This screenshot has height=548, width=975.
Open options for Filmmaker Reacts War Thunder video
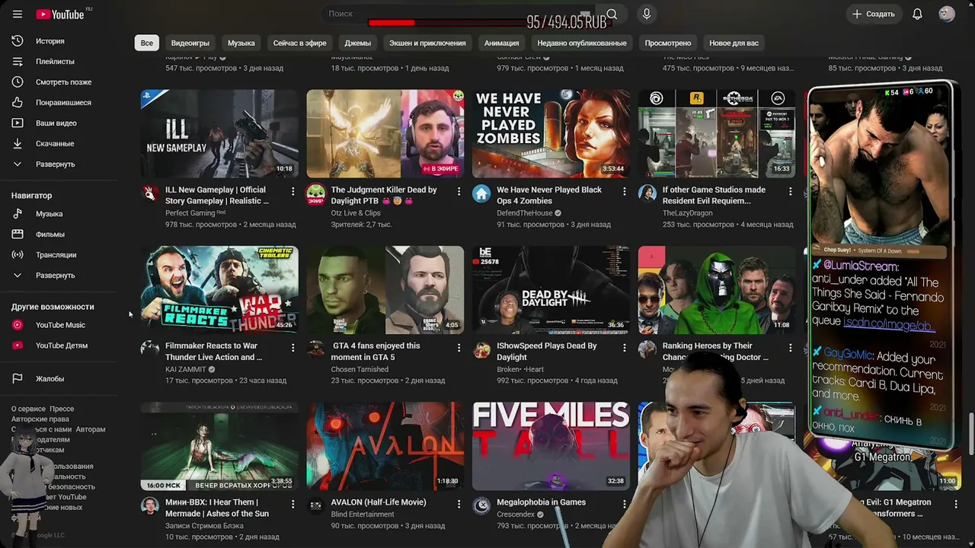[x=292, y=348]
